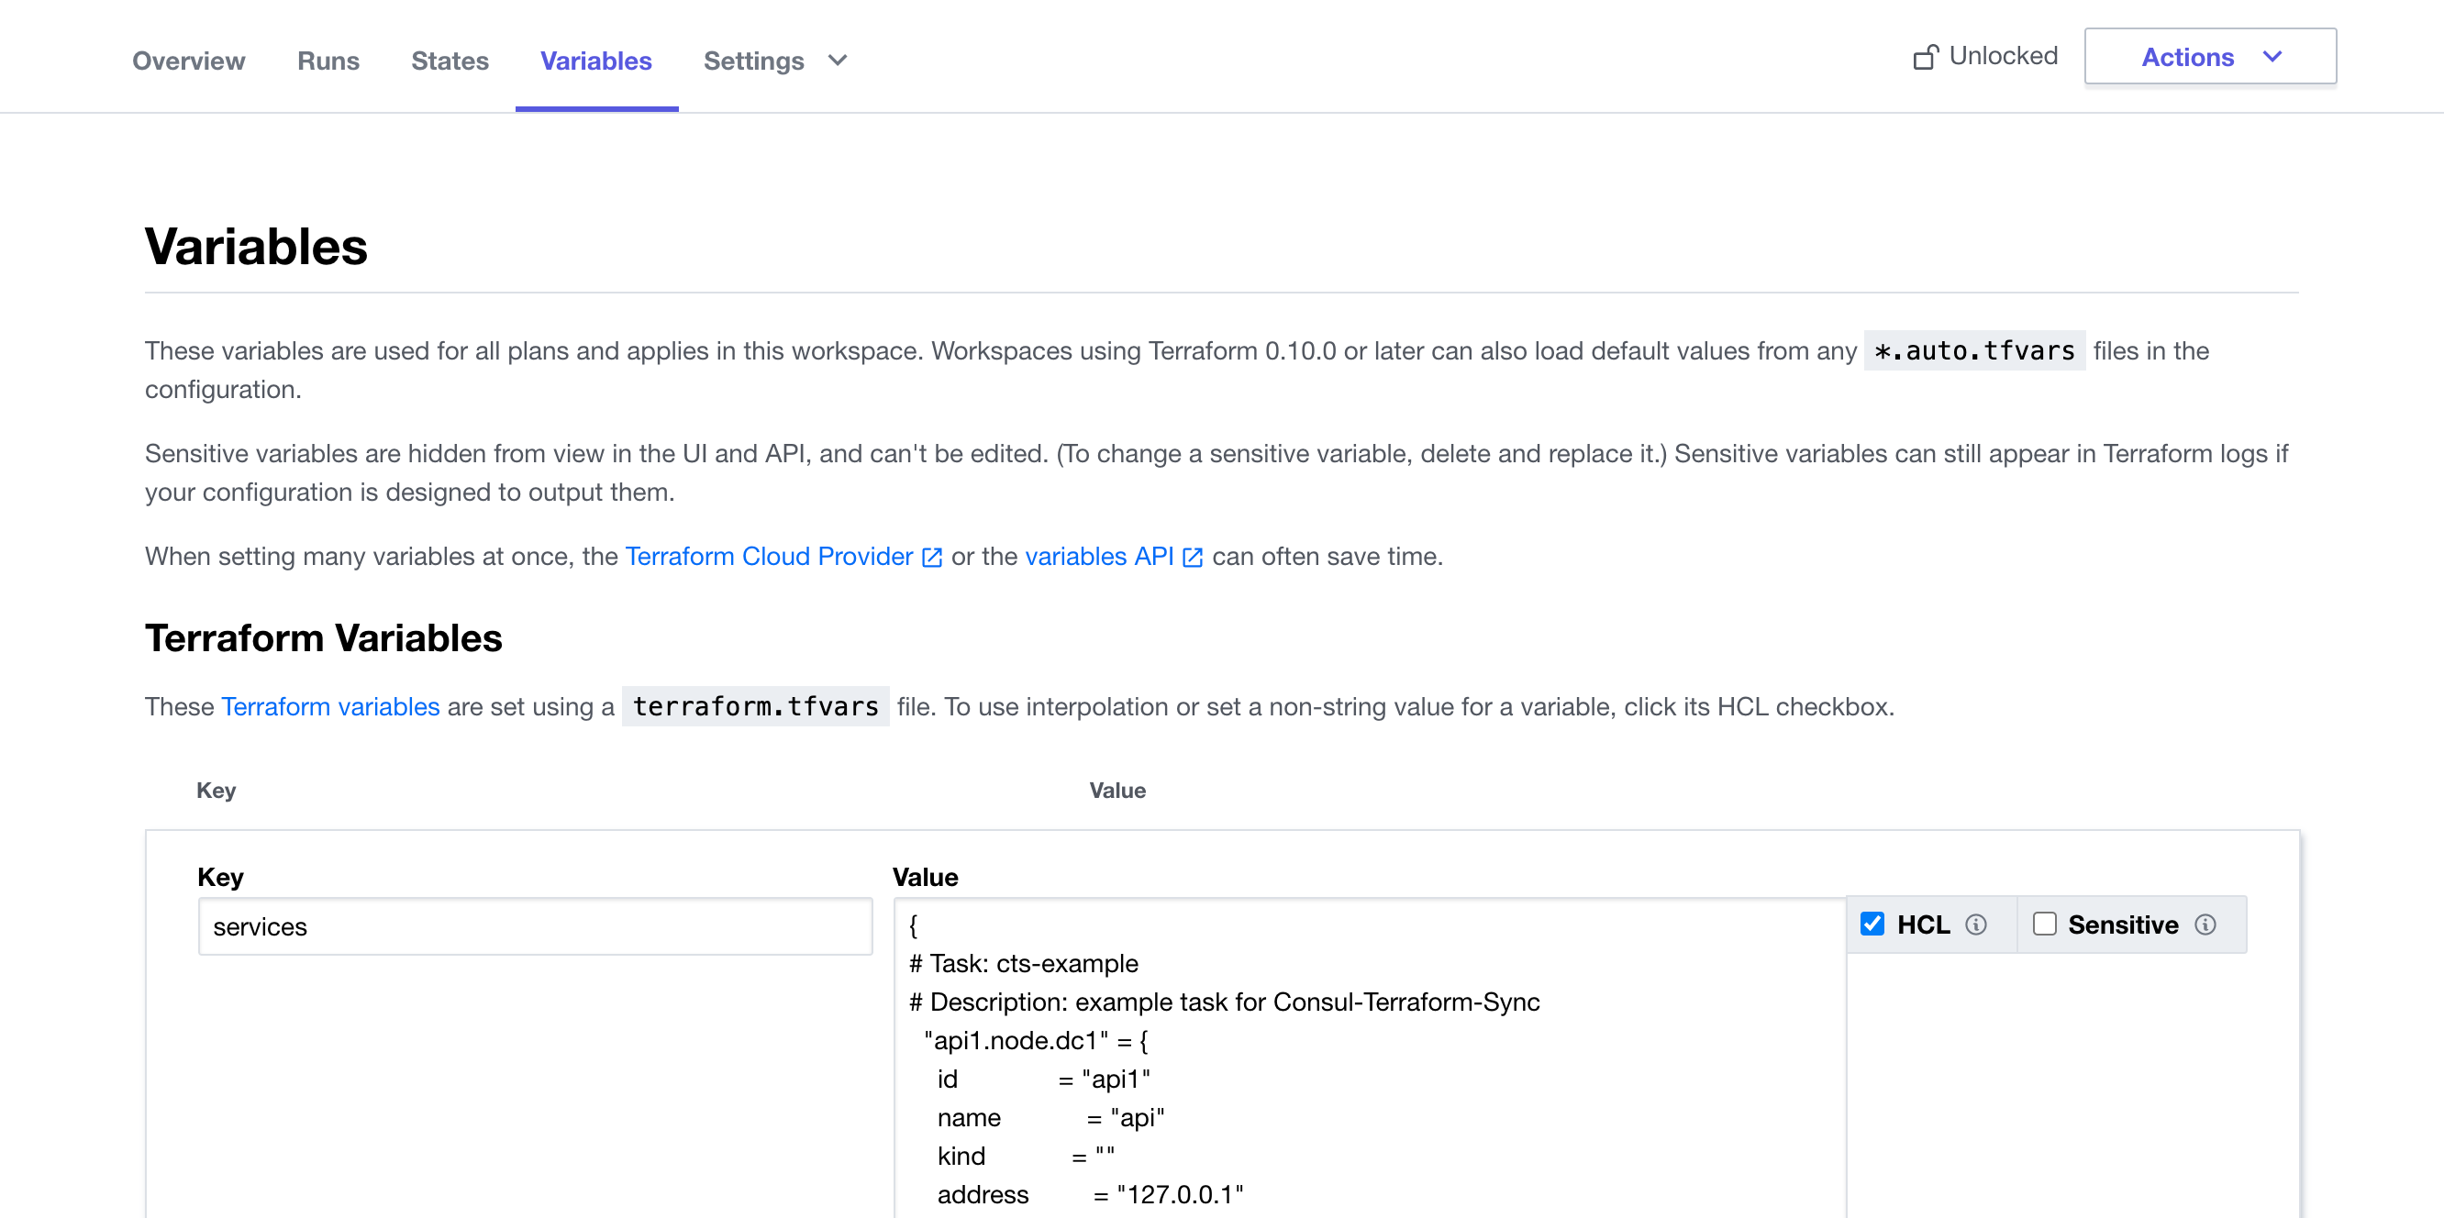The width and height of the screenshot is (2444, 1218).
Task: Click the 'kind = ""' line
Action: 1026,1157
